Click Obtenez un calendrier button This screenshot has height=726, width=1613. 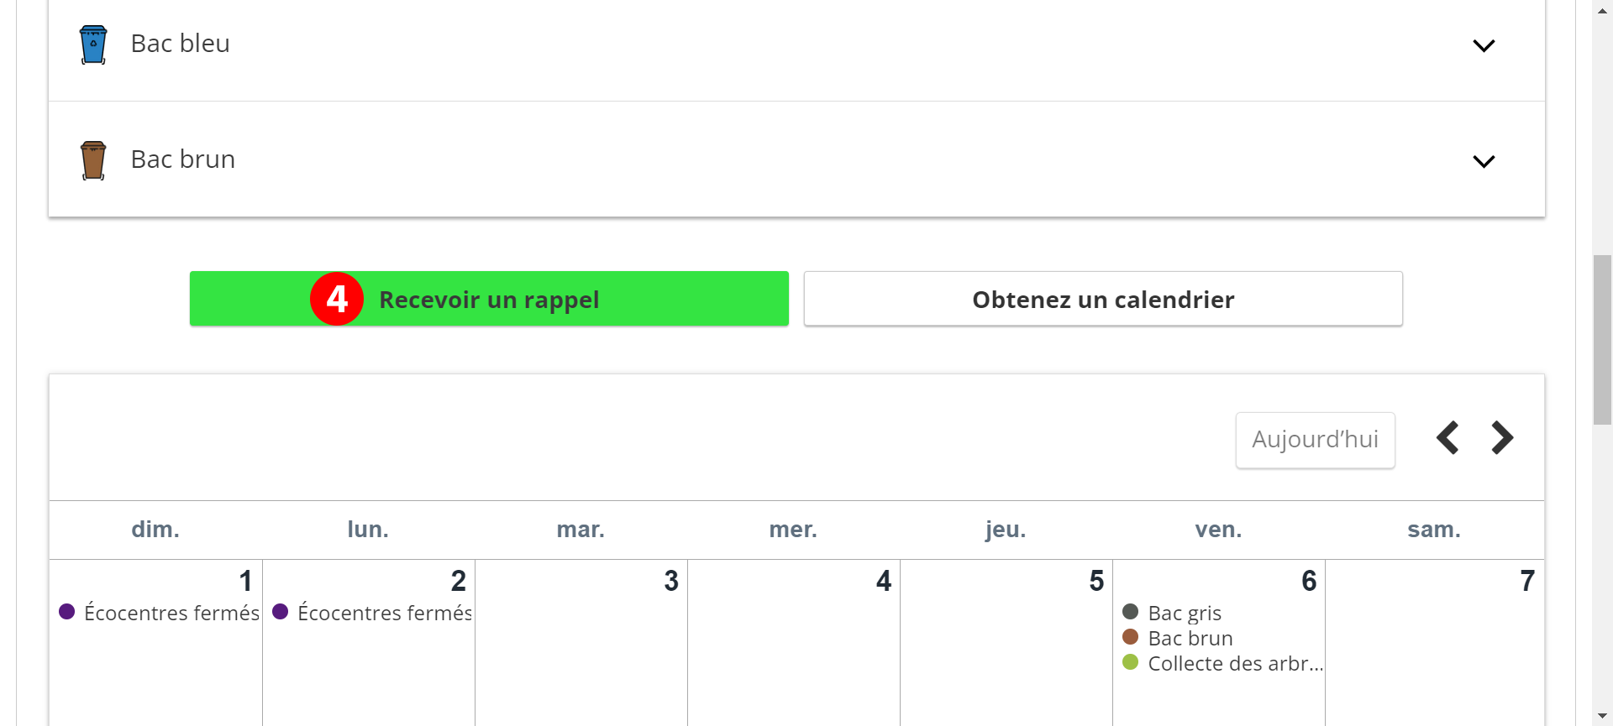click(1103, 299)
